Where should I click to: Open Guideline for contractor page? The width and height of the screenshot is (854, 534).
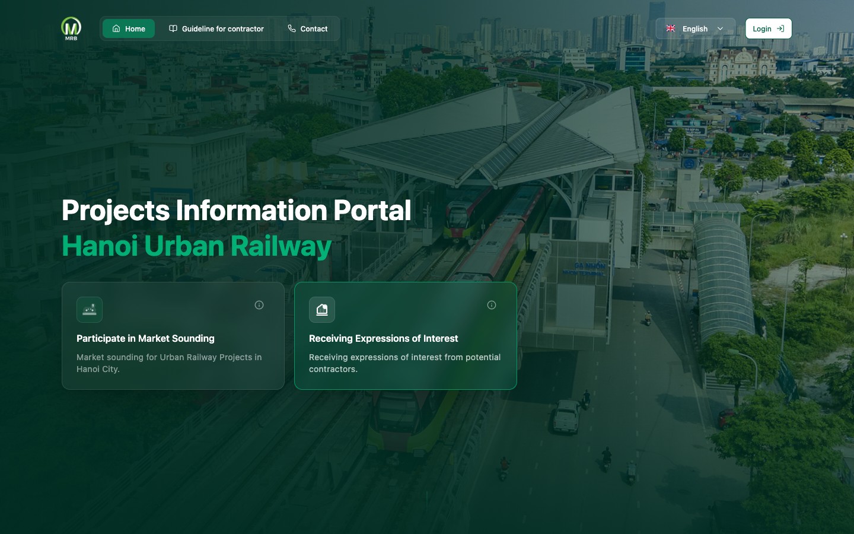[216, 28]
